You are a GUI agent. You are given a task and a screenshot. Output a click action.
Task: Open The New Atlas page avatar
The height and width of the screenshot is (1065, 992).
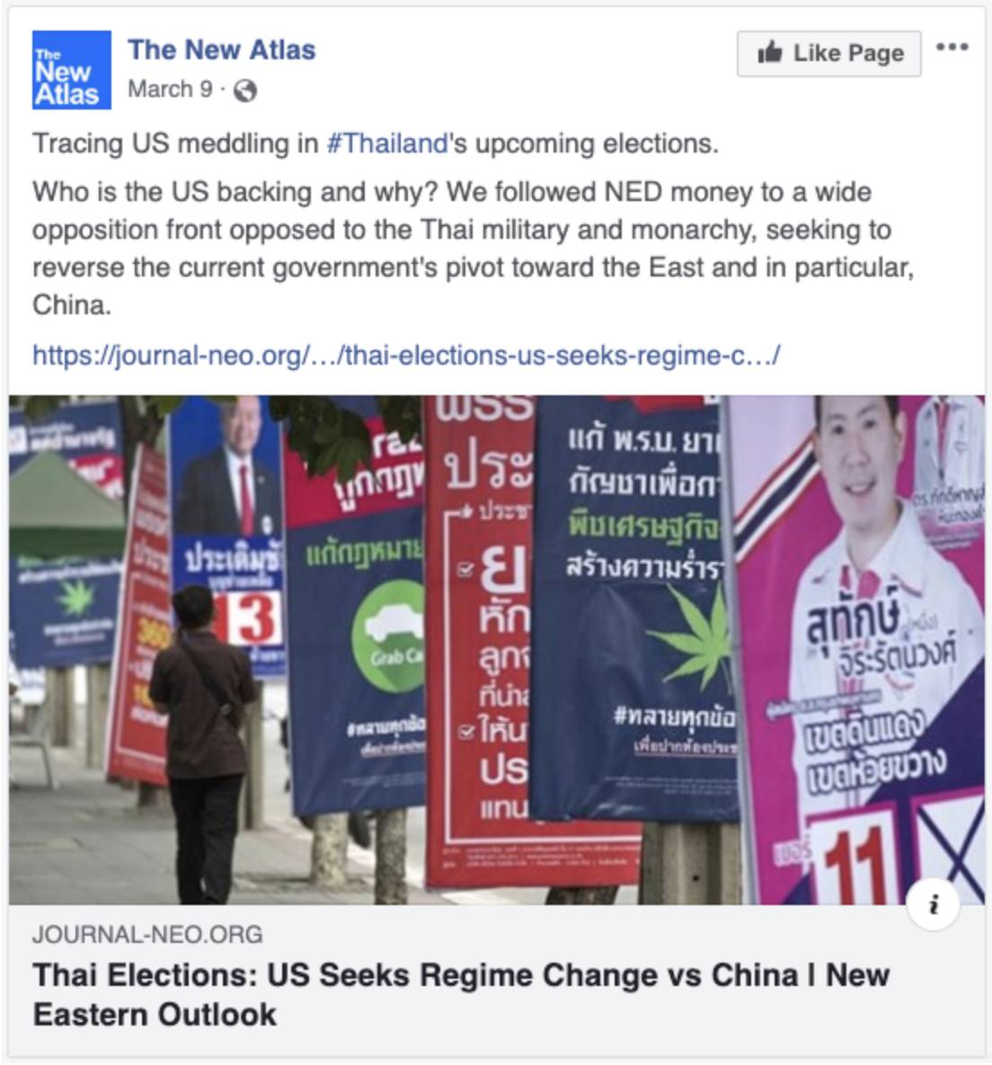(x=71, y=70)
